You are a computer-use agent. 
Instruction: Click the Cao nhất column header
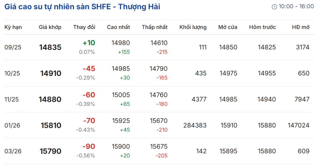(x=118, y=27)
